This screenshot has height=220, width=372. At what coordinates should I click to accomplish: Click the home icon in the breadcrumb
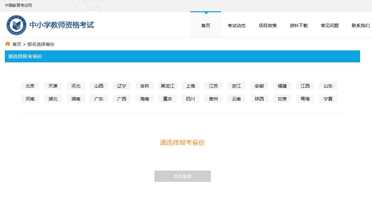point(8,44)
